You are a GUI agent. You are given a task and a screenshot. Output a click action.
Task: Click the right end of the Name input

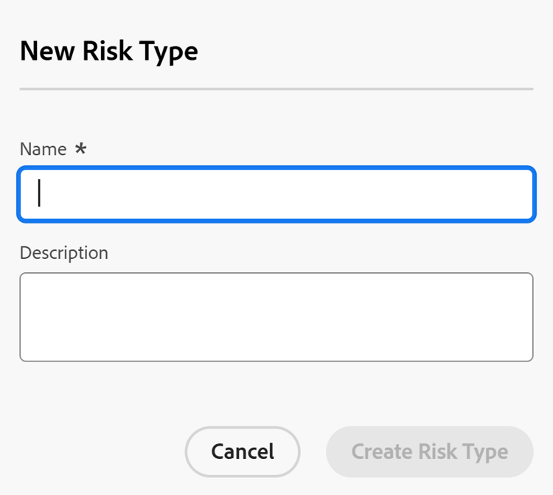(516, 195)
